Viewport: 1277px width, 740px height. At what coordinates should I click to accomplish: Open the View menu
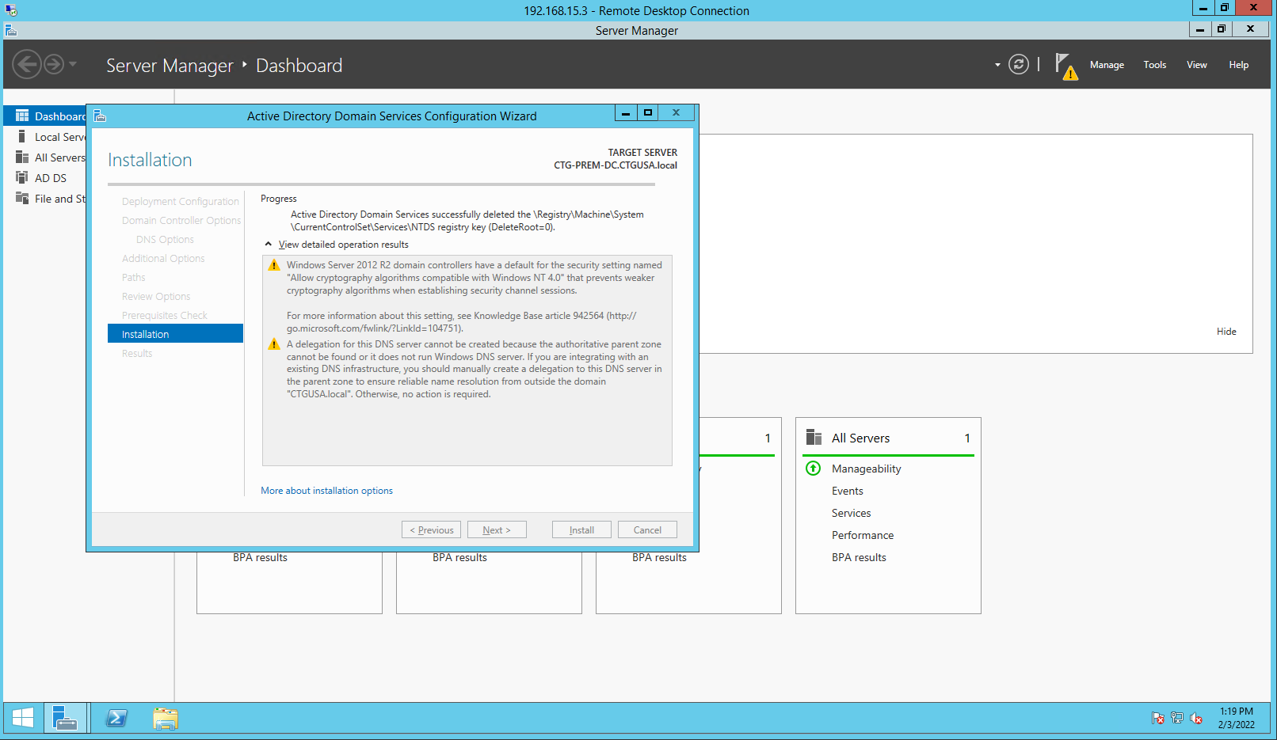1196,65
